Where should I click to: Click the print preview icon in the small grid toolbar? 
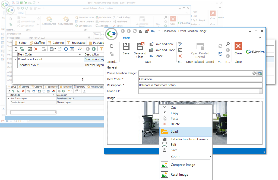click(x=84, y=91)
